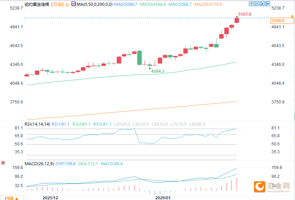This screenshot has height=200, width=295.
Task: Click the MA50:4394.4 value label
Action: pyautogui.click(x=153, y=4)
